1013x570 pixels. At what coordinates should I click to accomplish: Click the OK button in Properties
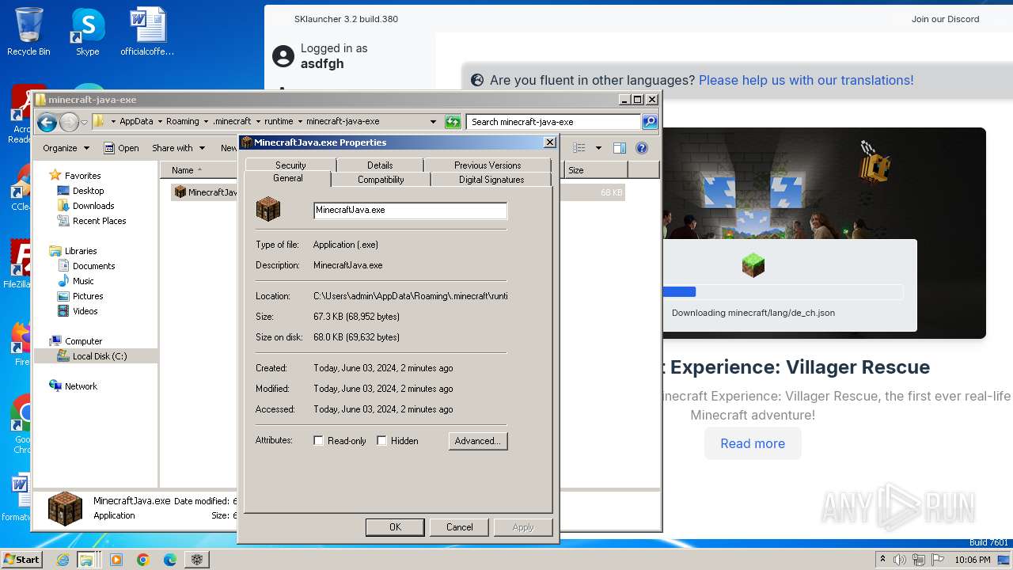click(395, 527)
